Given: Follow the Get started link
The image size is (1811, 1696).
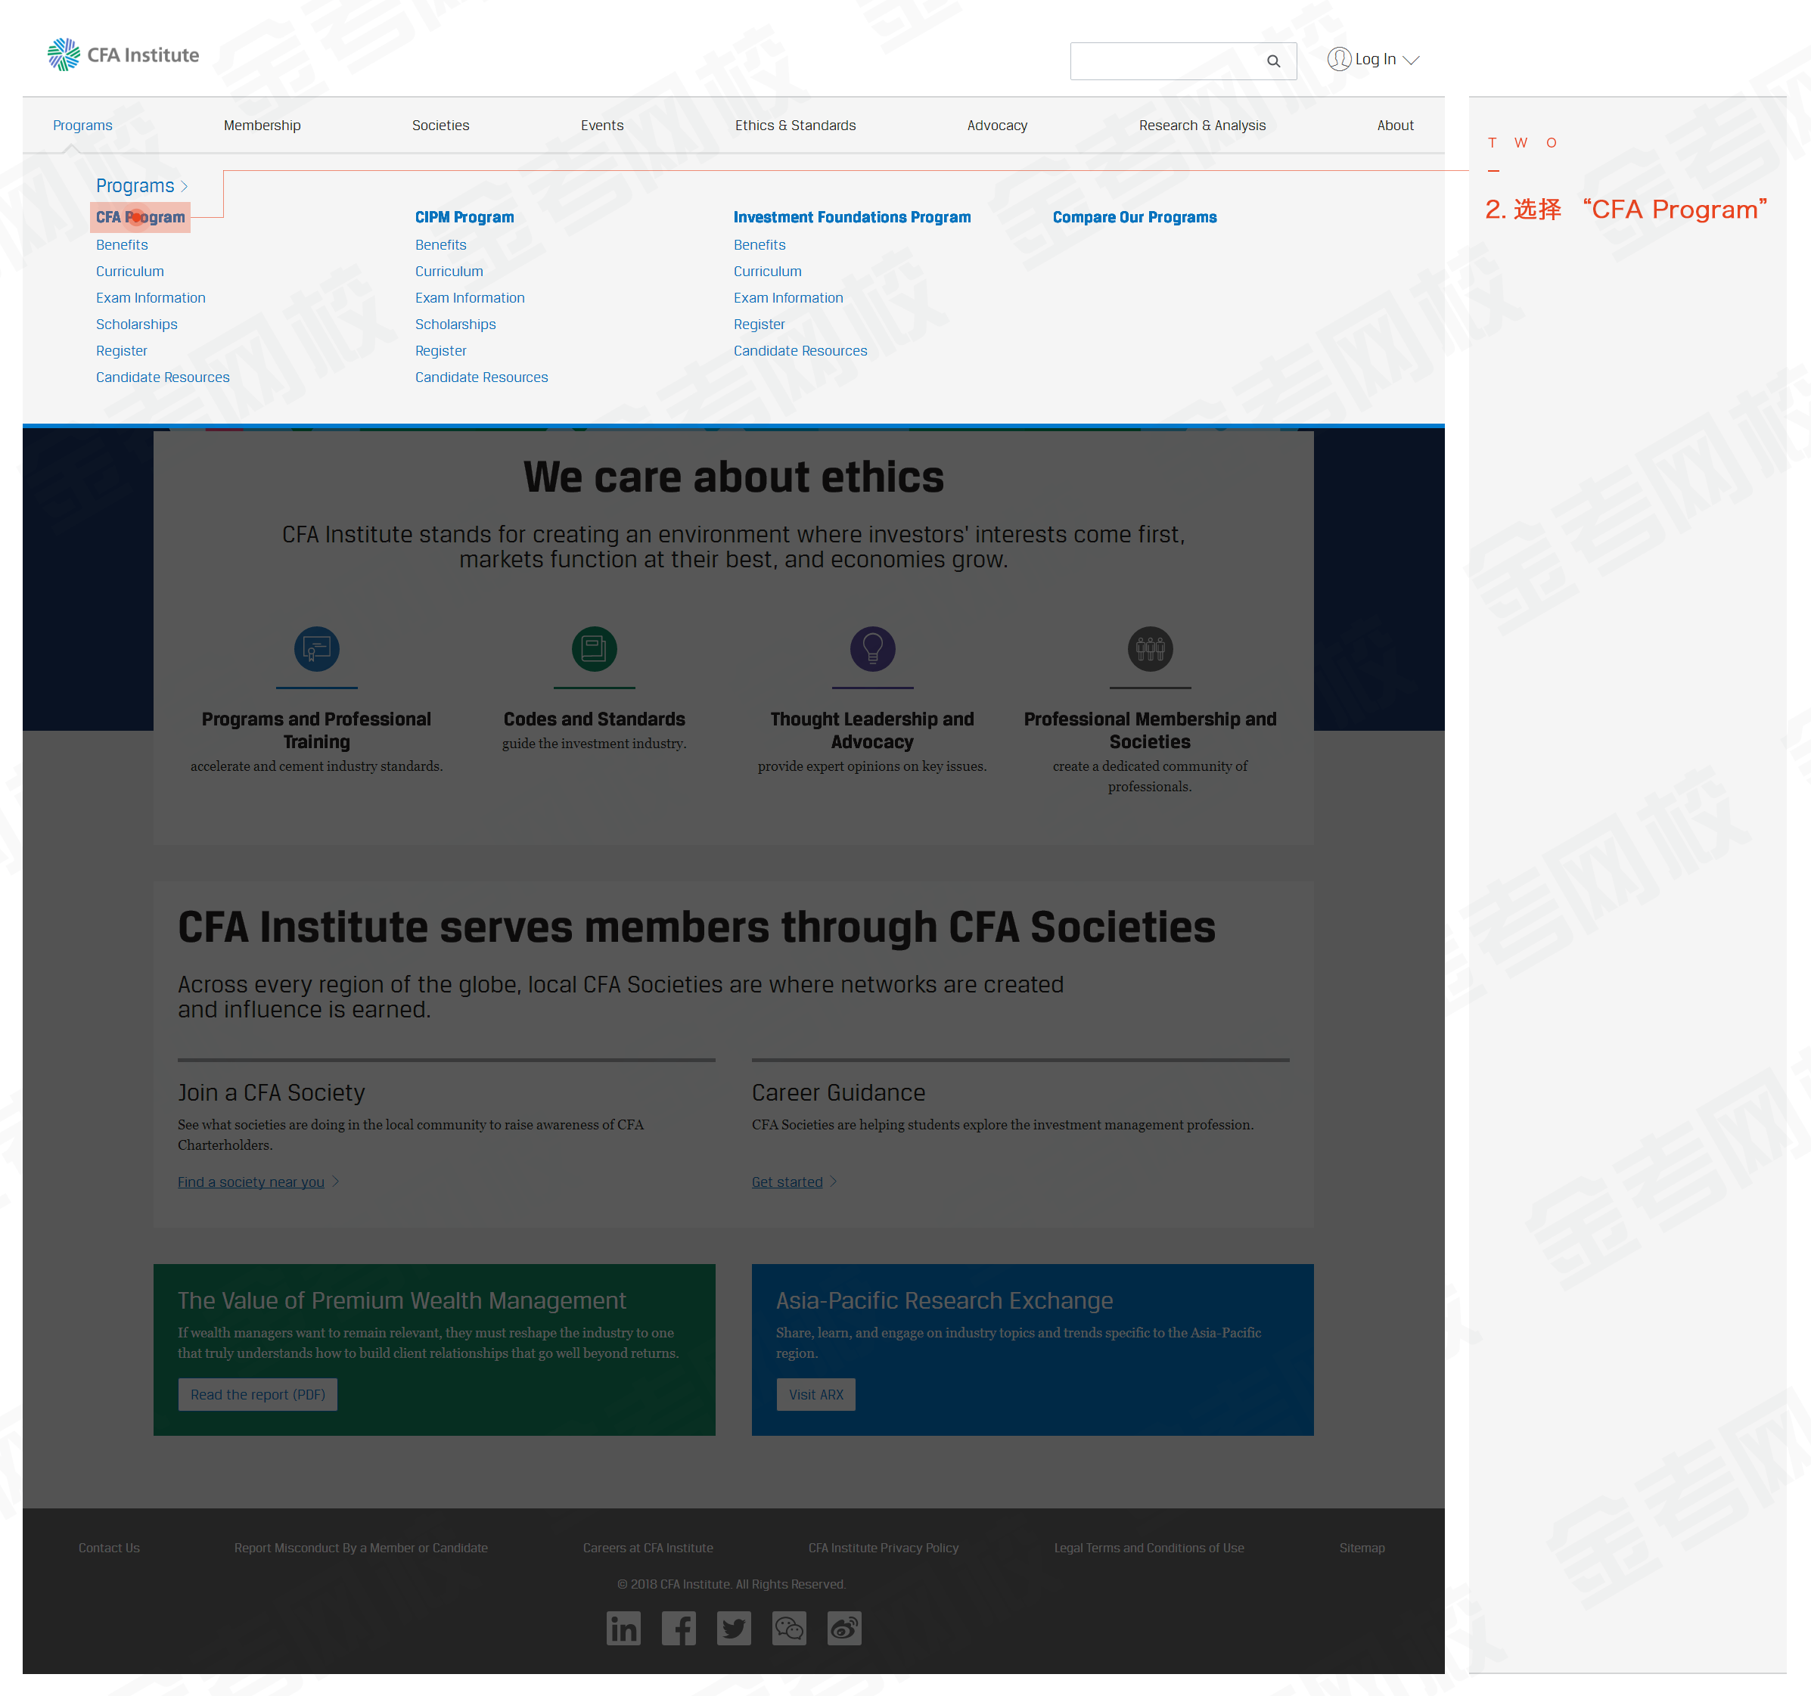Looking at the screenshot, I should [x=787, y=1182].
